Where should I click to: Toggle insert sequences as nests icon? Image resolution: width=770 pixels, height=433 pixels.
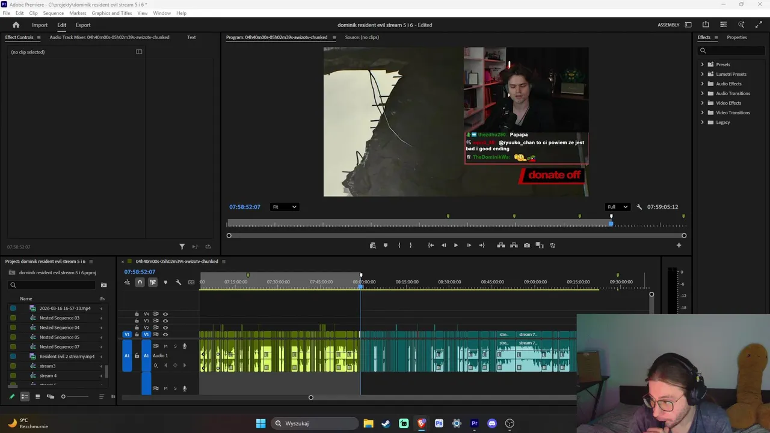pos(127,282)
